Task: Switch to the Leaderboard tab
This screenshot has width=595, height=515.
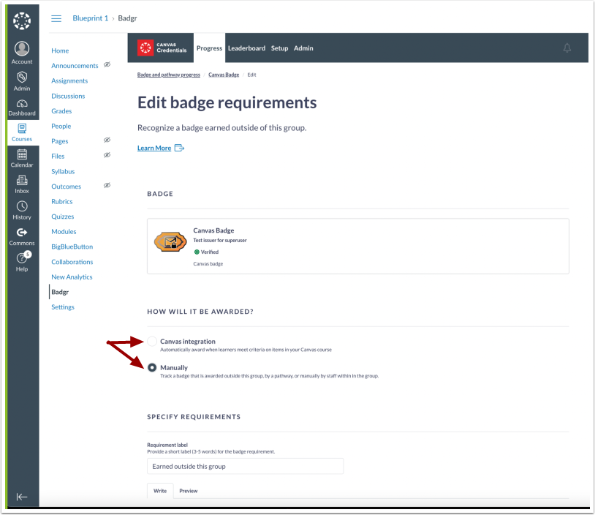Action: pyautogui.click(x=246, y=48)
